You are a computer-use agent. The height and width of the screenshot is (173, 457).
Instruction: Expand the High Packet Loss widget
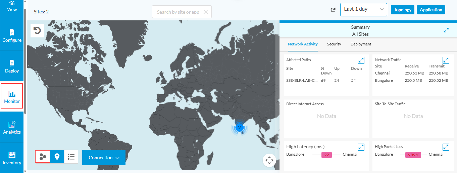point(446,147)
